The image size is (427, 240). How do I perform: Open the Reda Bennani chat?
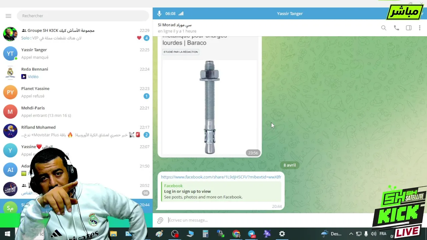click(76, 73)
